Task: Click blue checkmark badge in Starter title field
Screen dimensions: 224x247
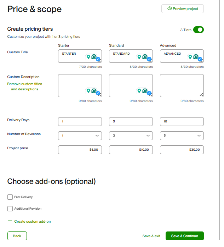Action: [x=98, y=59]
